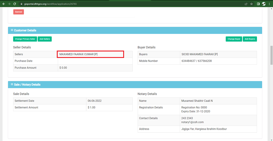The width and height of the screenshot is (273, 141).
Task: Click the Settlement Amount $ 1.00 value
Action: click(91, 107)
